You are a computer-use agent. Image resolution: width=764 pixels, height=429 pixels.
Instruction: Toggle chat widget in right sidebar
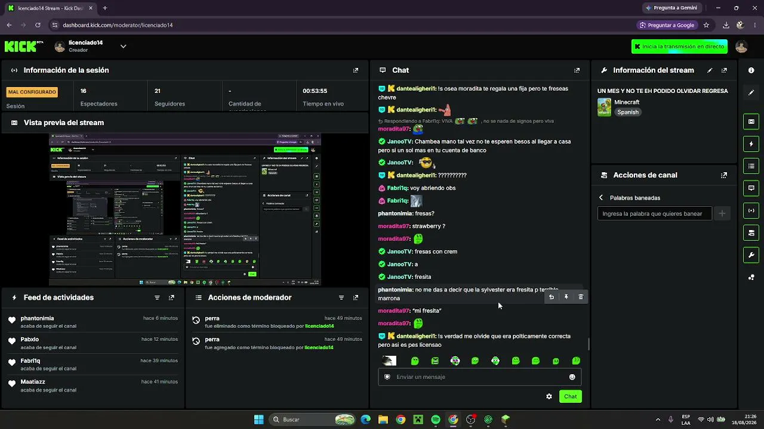[751, 188]
